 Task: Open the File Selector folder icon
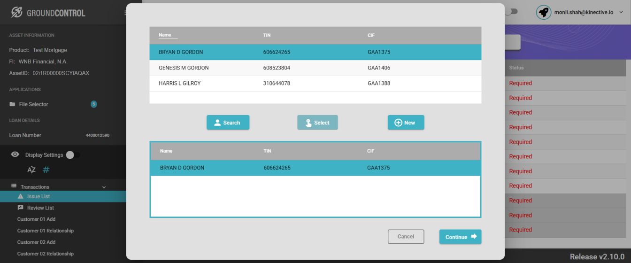click(12, 104)
